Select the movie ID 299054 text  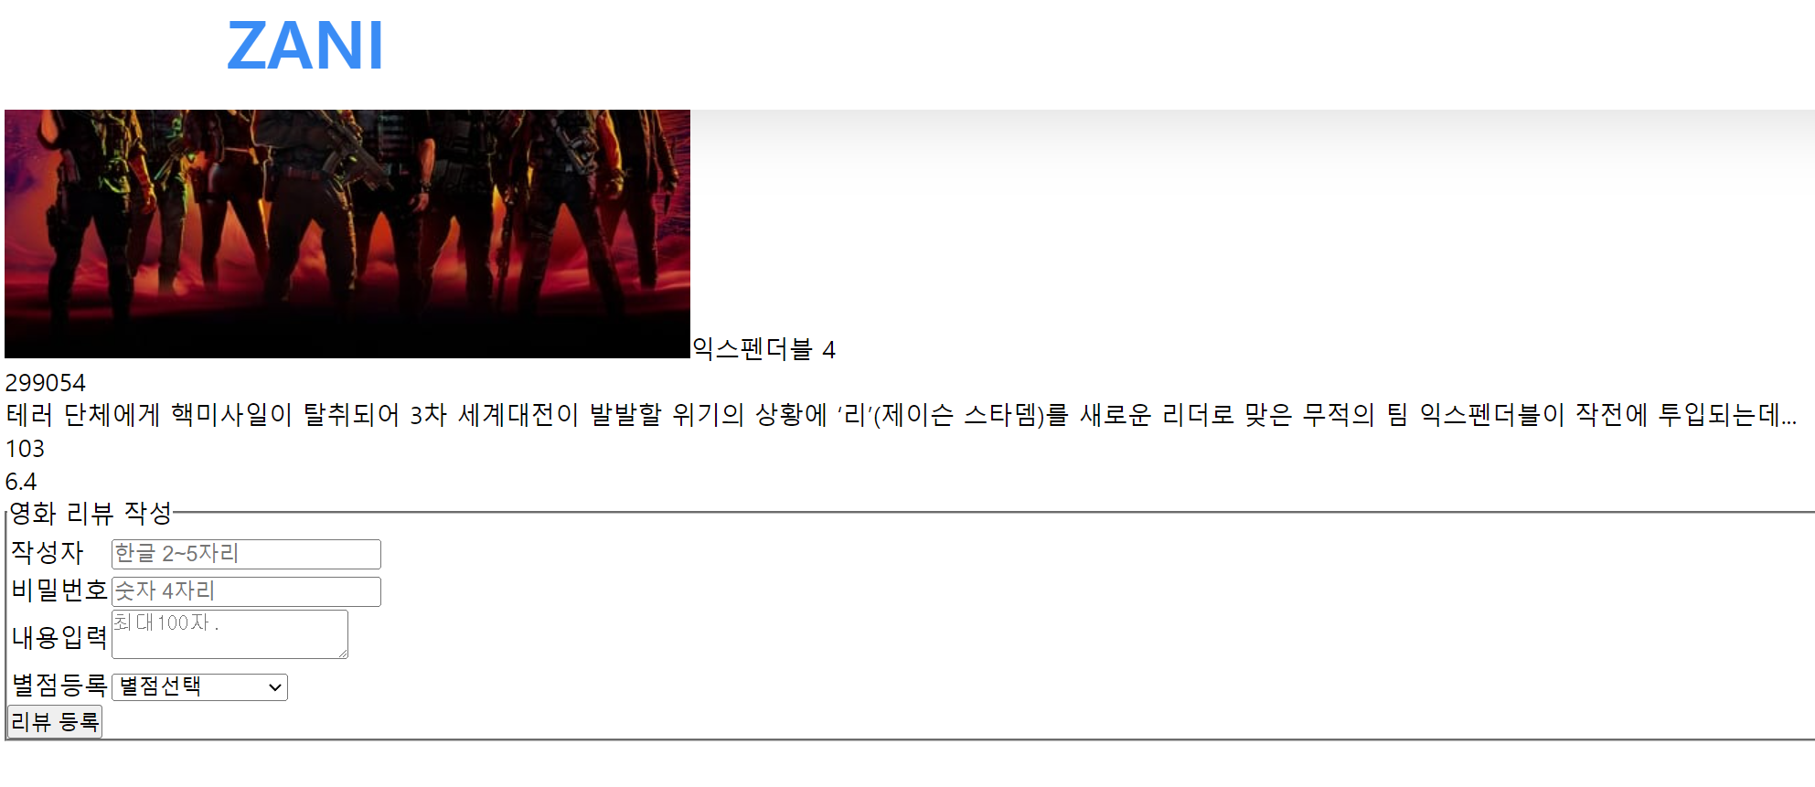tap(45, 382)
